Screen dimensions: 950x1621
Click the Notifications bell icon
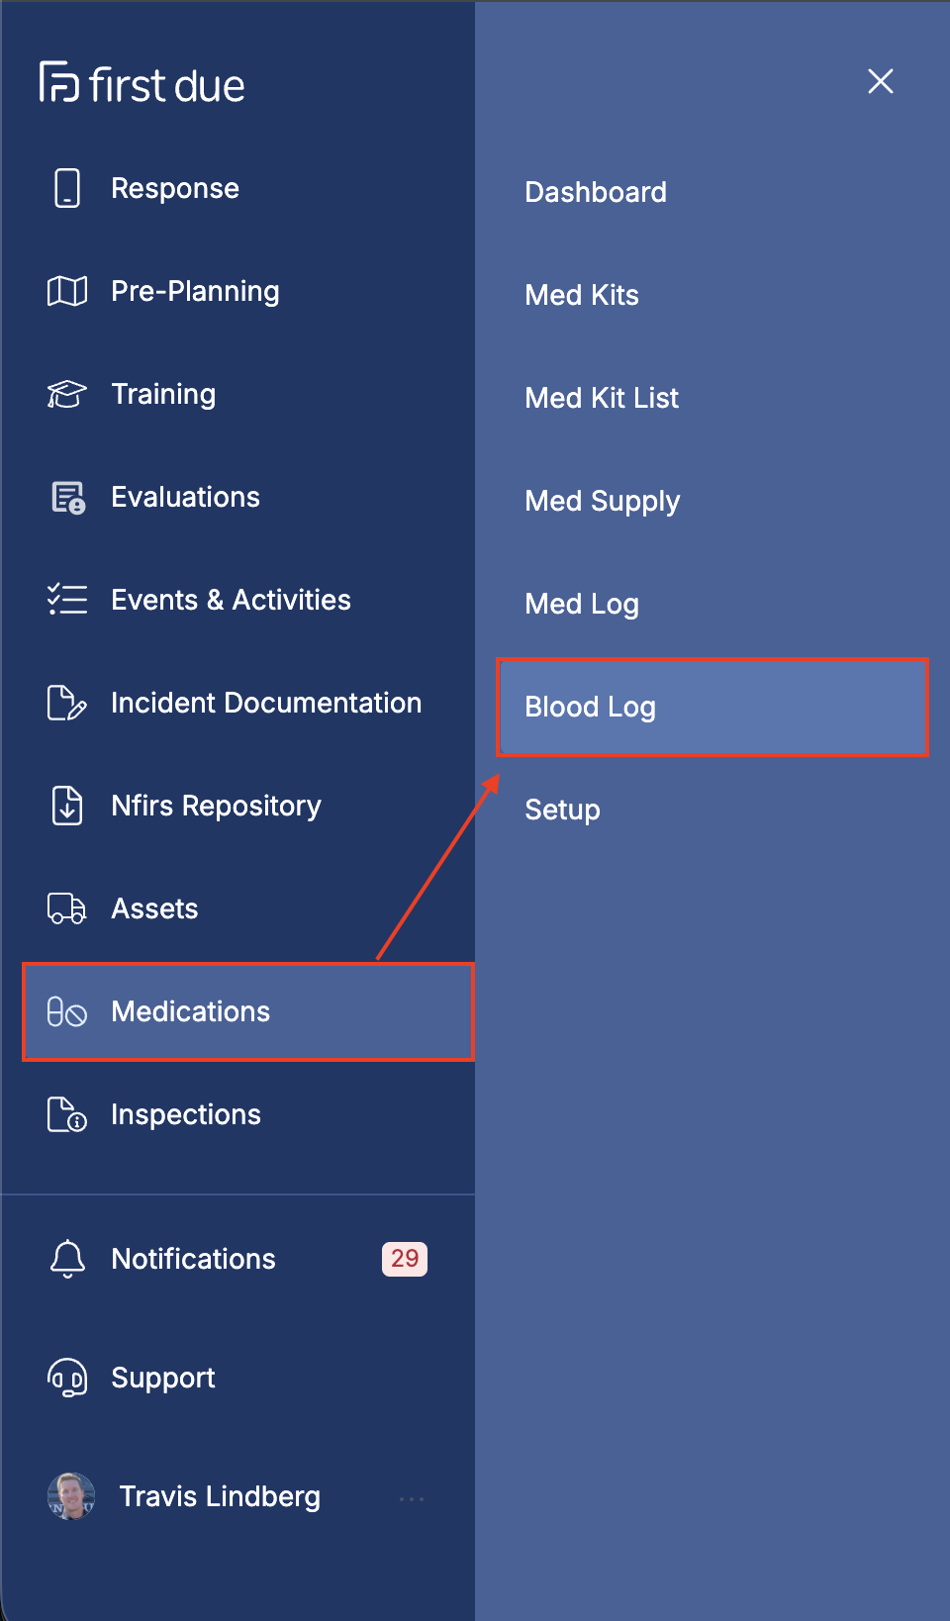67,1259
